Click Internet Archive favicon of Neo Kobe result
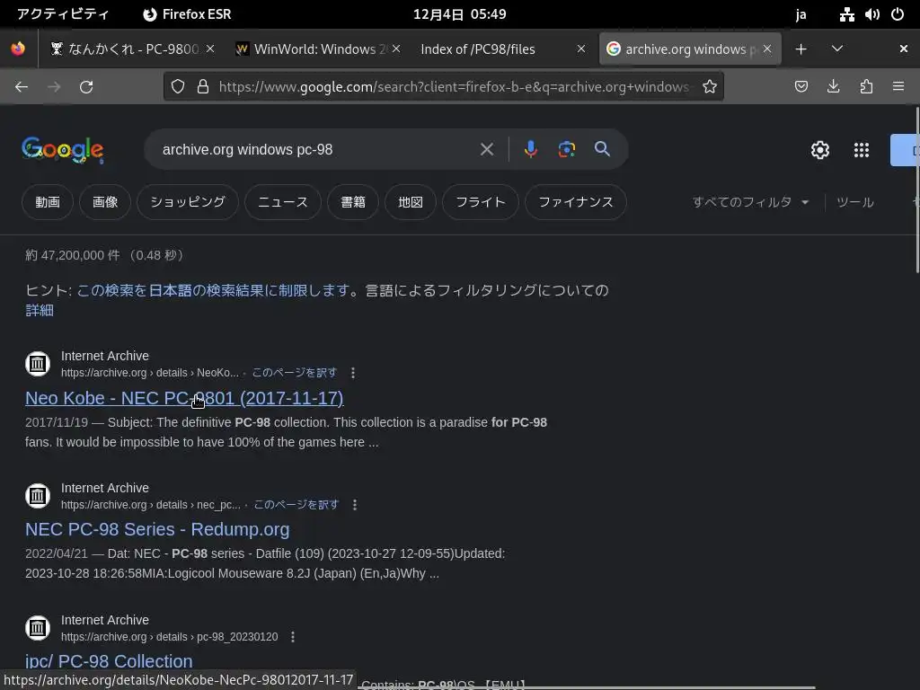Screen dimensions: 920x690 pos(38,364)
